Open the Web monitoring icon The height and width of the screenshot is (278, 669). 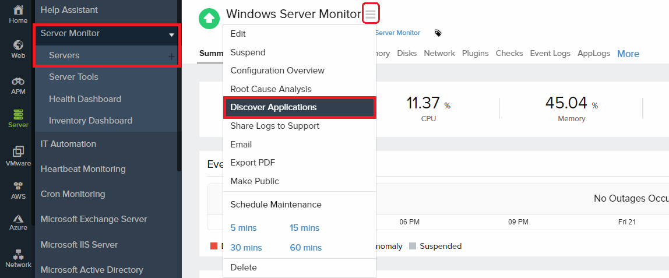pyautogui.click(x=18, y=45)
